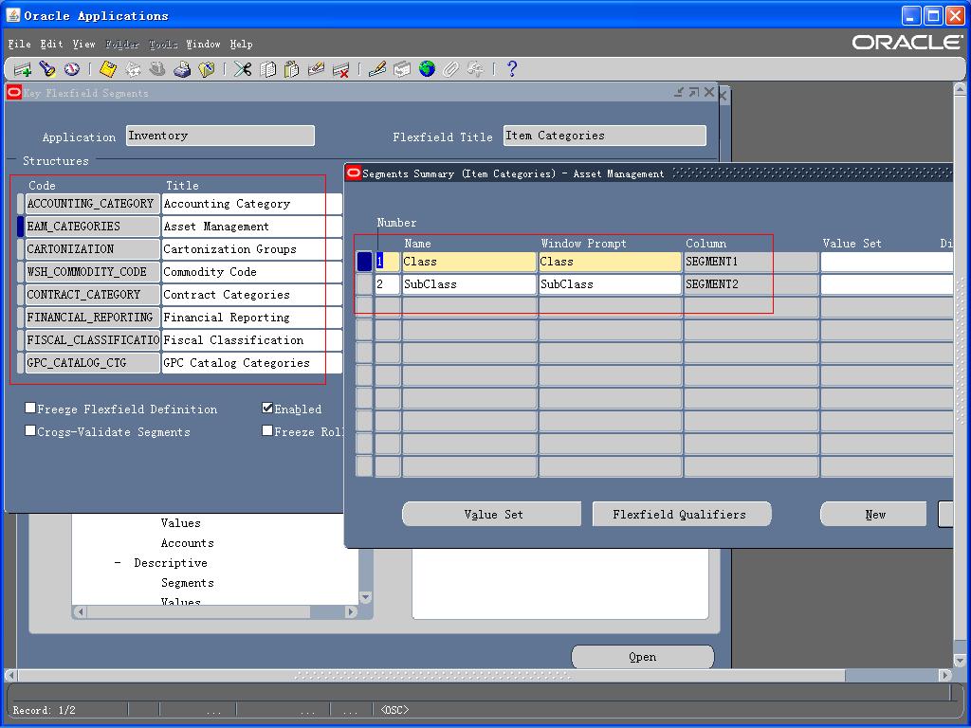Click the Paste clipboard icon
This screenshot has width=971, height=728.
(292, 69)
